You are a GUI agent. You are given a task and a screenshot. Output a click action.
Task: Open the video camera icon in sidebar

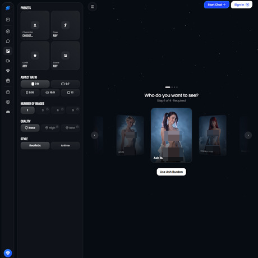tap(8, 61)
